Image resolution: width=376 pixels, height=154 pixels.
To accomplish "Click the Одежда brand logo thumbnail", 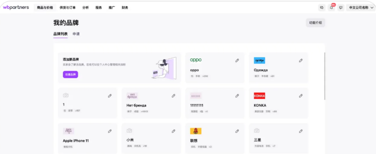I will [259, 60].
